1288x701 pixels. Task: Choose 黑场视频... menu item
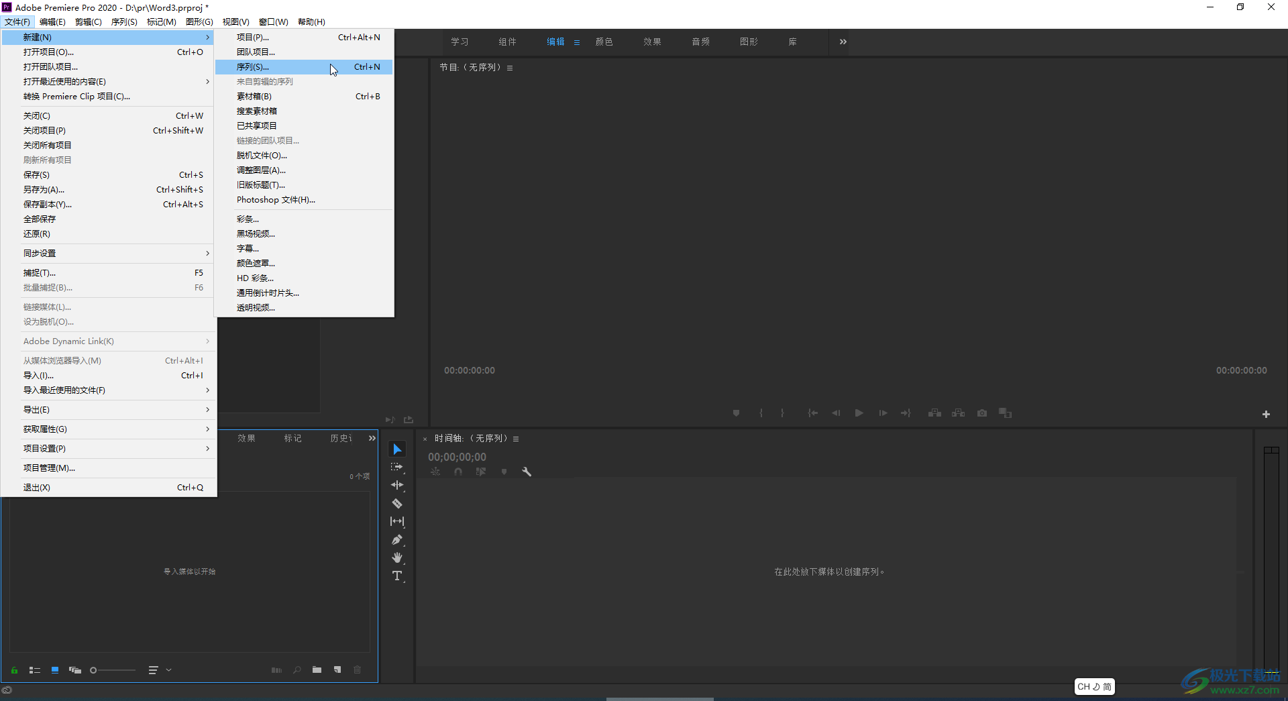[x=304, y=234]
